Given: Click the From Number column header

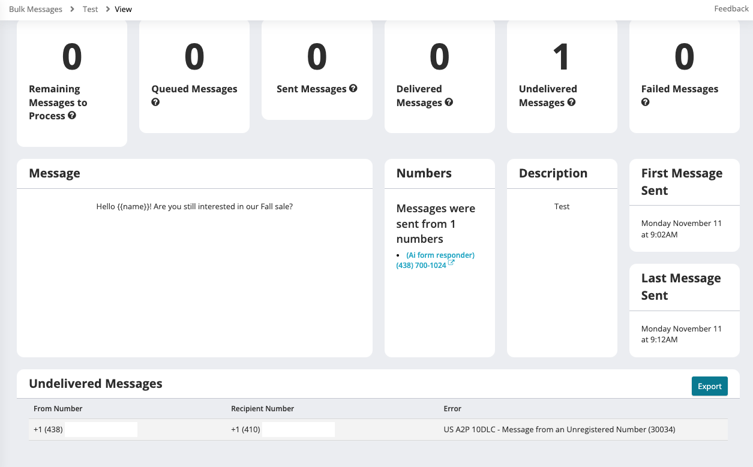Looking at the screenshot, I should 58,409.
